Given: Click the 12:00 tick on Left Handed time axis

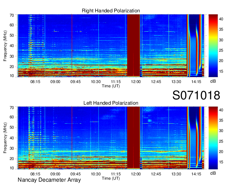Looking at the screenshot, I should point(136,174).
